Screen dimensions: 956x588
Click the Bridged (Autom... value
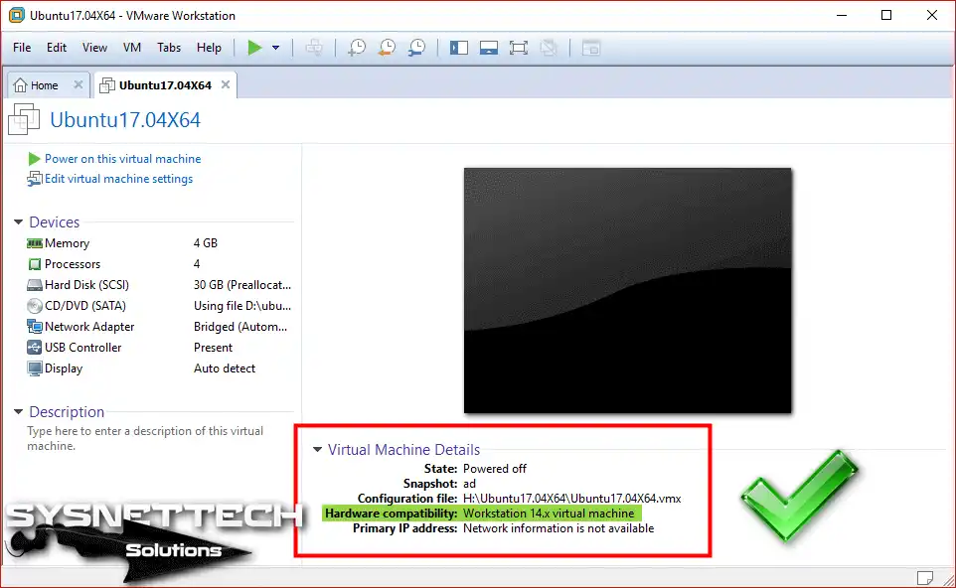(x=240, y=327)
